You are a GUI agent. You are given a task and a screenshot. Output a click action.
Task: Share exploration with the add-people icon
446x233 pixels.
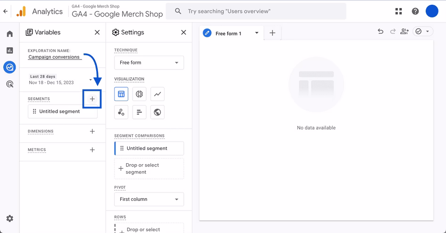(x=405, y=31)
